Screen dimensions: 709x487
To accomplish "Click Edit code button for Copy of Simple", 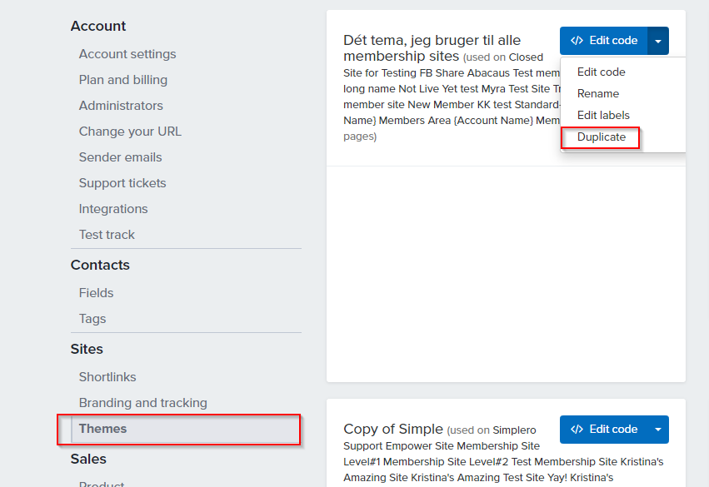I will point(604,430).
